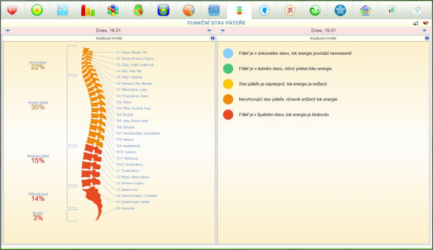Click the blue star pentagram icon
The width and height of the screenshot is (433, 250).
340,10
